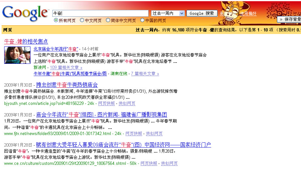Click the Google logo

tap(25, 13)
